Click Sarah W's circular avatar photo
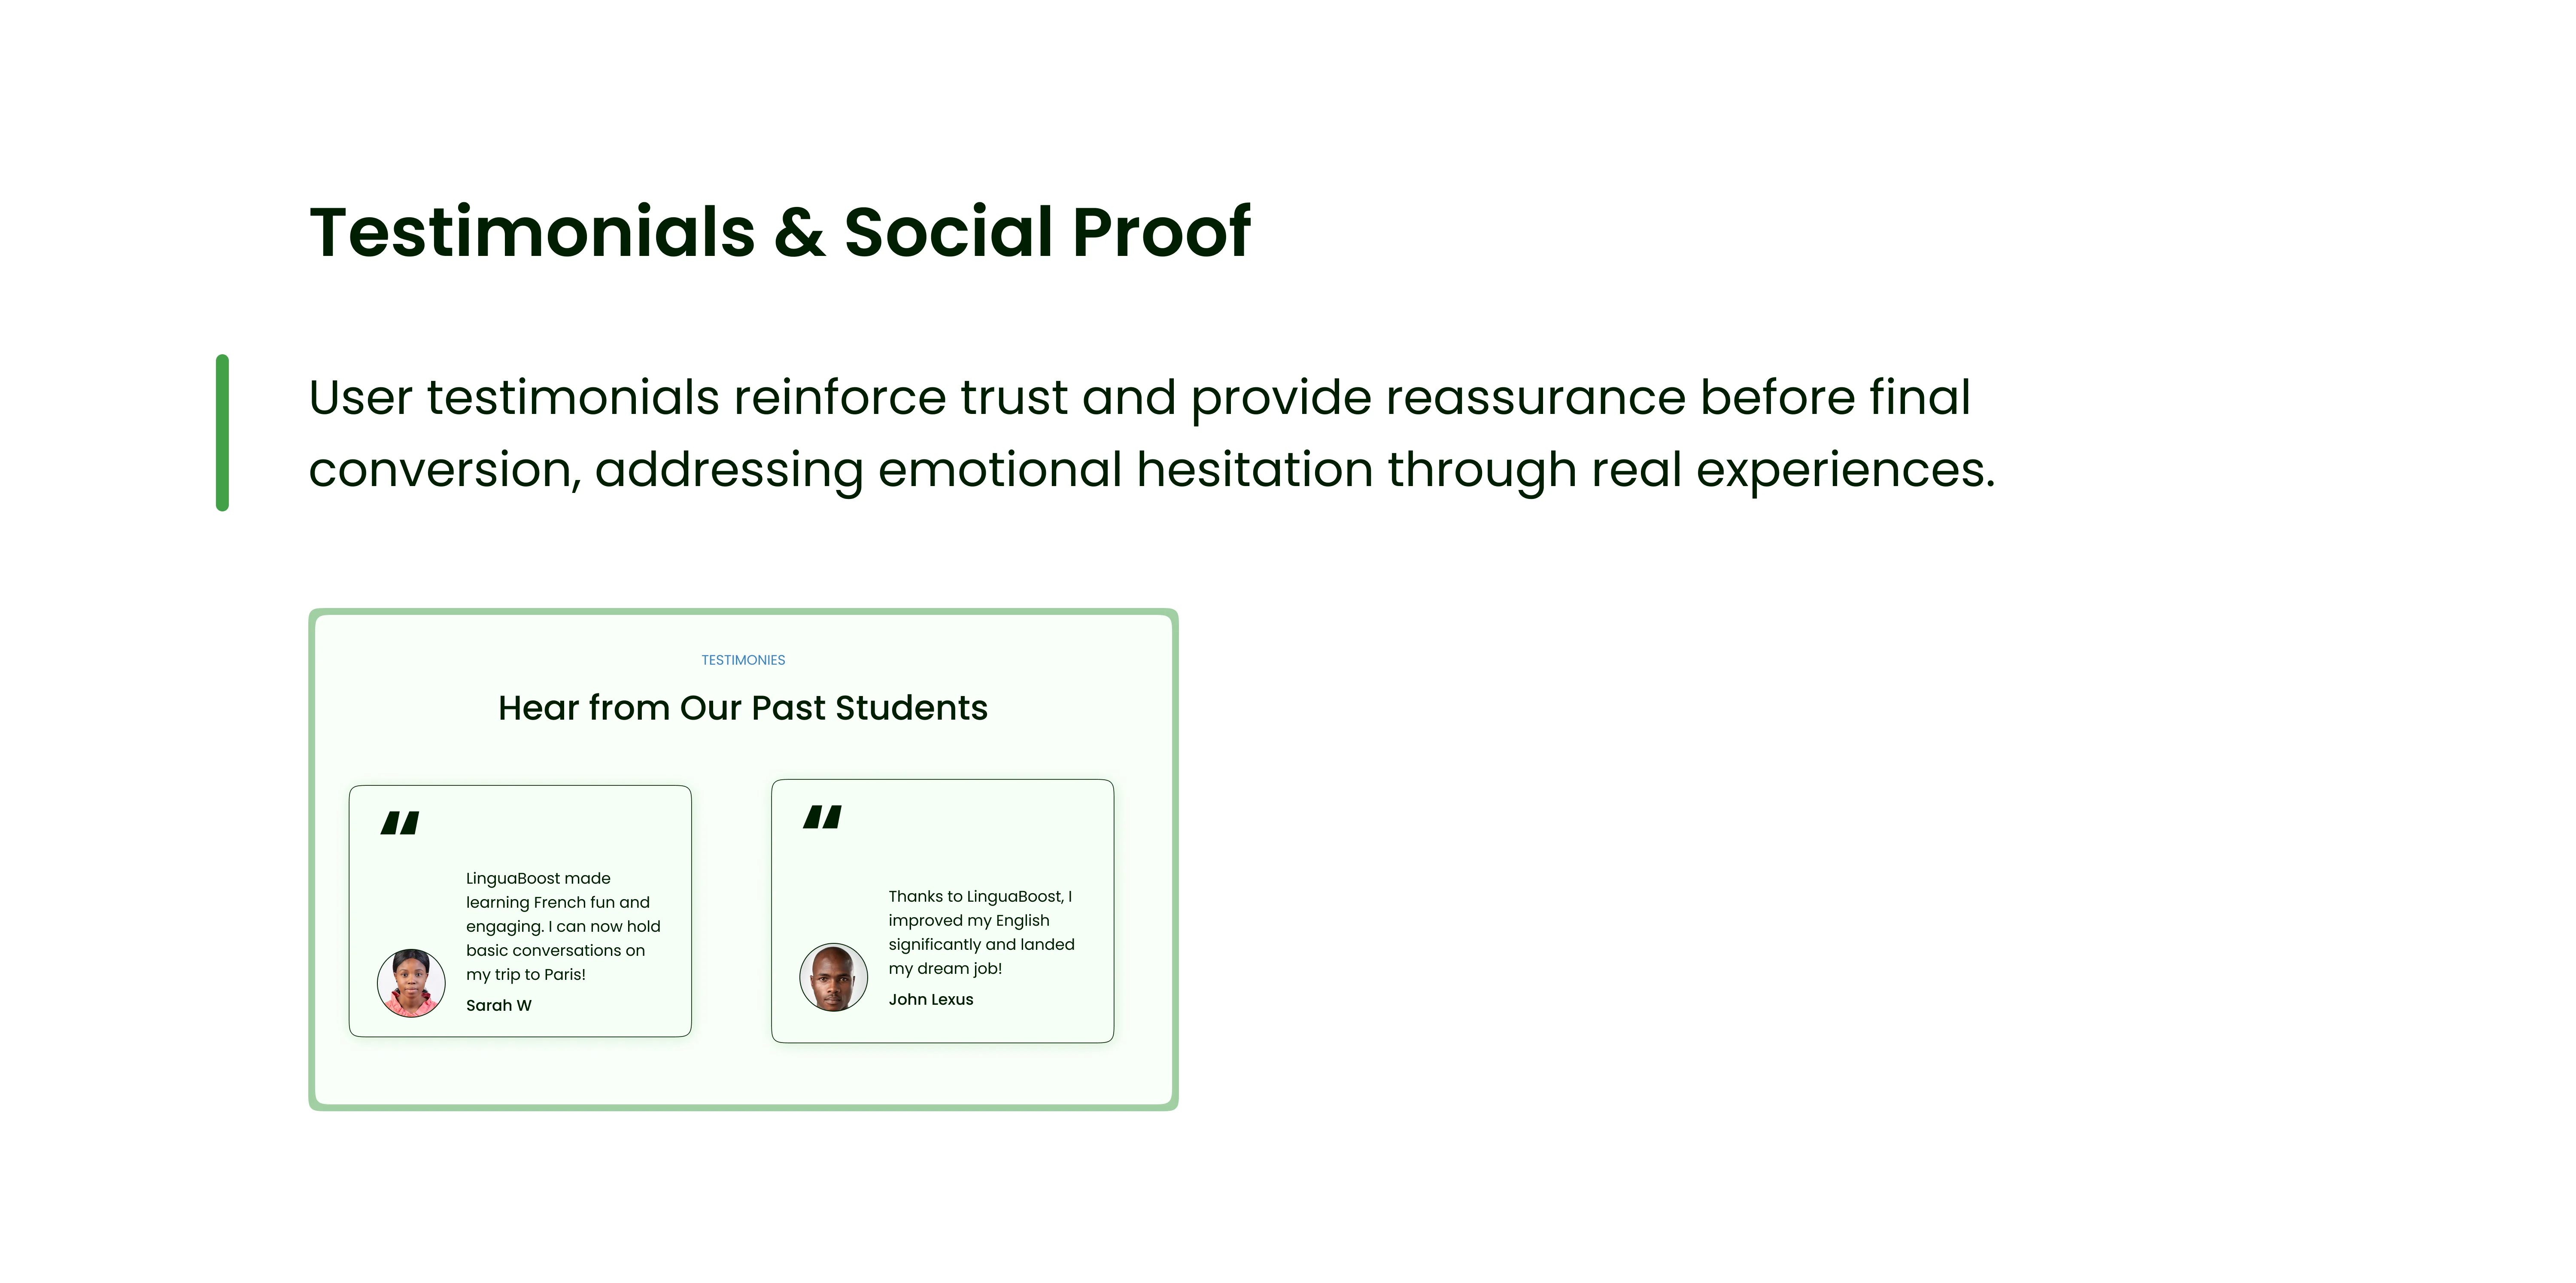This screenshot has width=2576, height=1283. pyautogui.click(x=411, y=982)
